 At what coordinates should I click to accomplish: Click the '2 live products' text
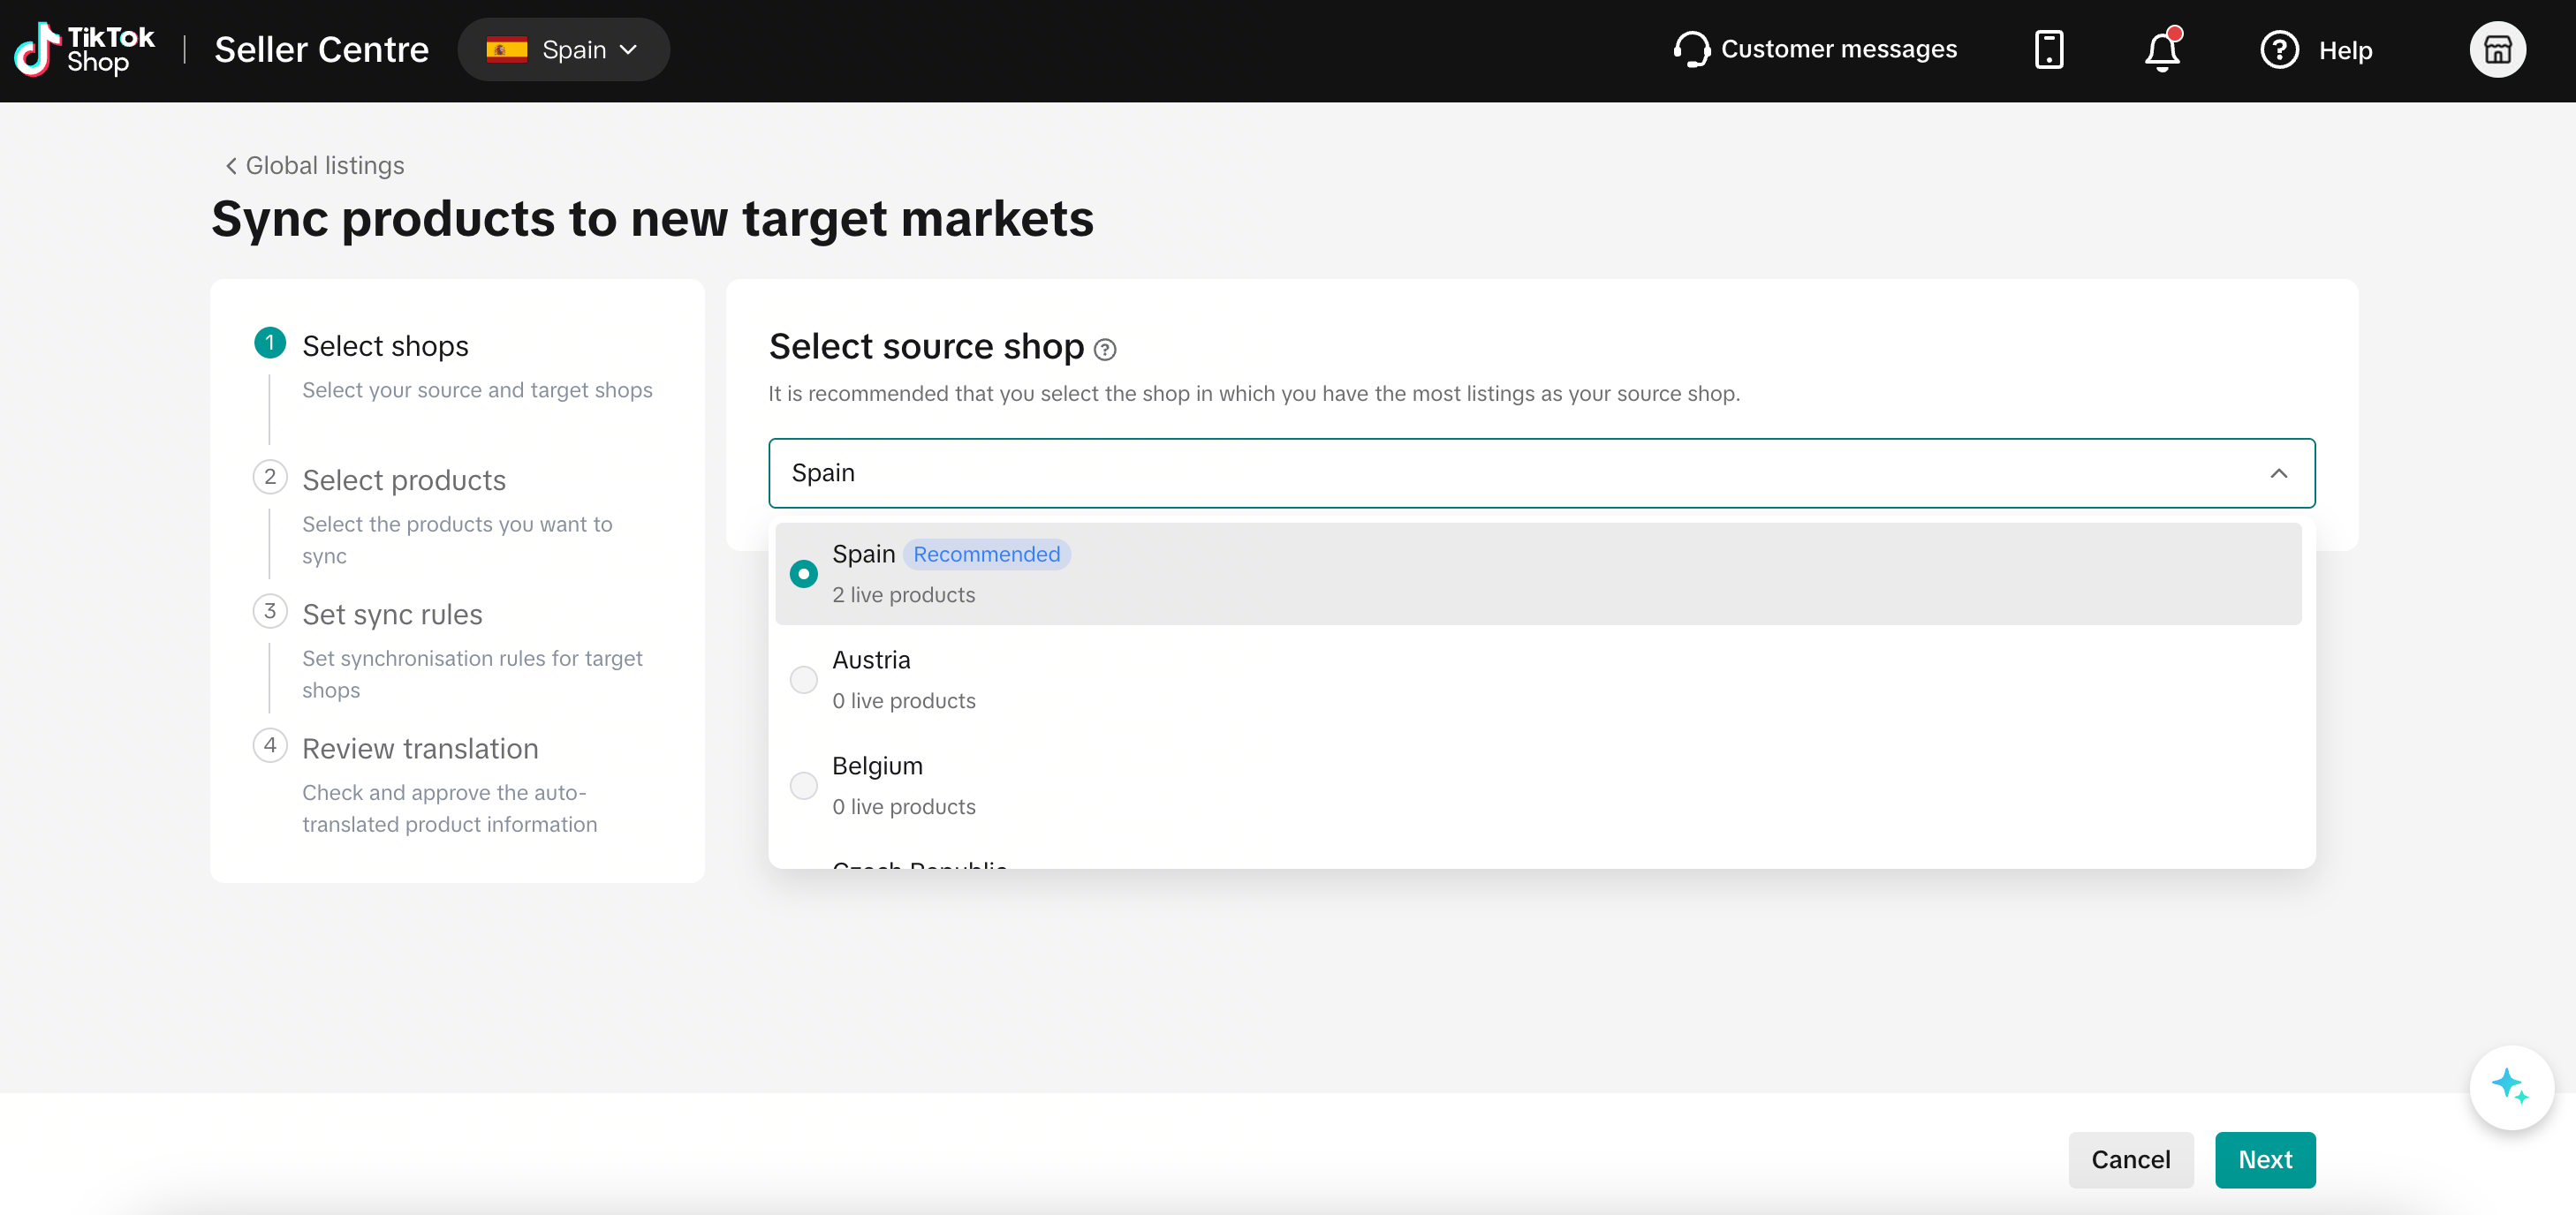903,594
